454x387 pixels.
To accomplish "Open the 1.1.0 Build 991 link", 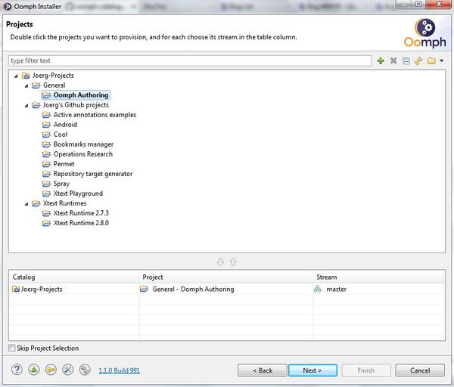I will [119, 370].
